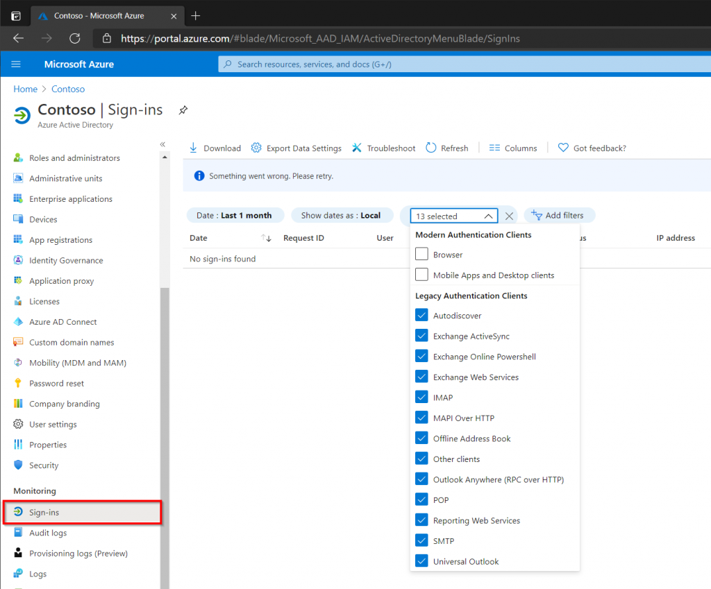Viewport: 711px width, 589px height.
Task: Open the Date Last 1 month filter
Action: pyautogui.click(x=235, y=215)
